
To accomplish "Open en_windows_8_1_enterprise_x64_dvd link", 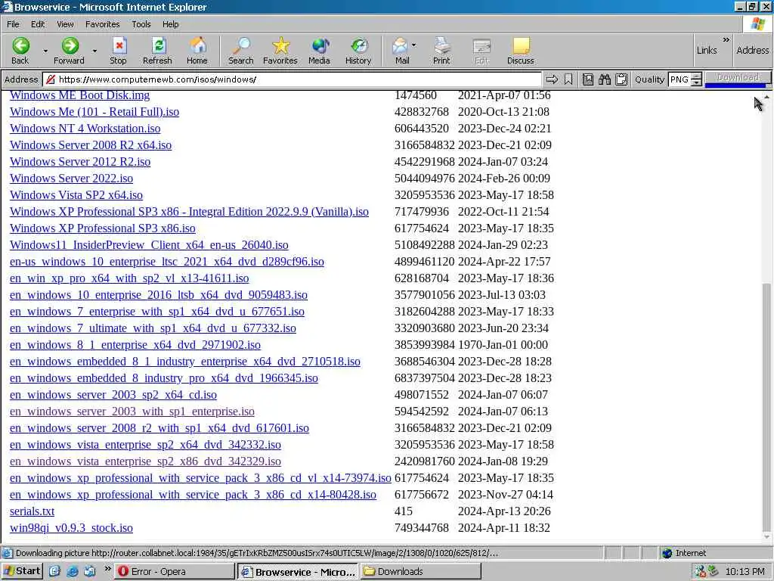I will (x=135, y=345).
